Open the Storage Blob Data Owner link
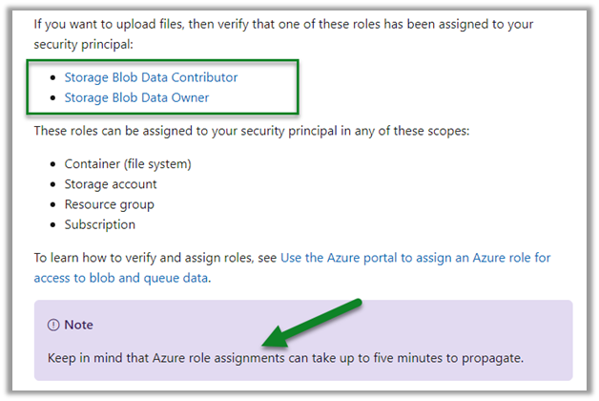Viewport: 599px width, 401px height. 136,97
